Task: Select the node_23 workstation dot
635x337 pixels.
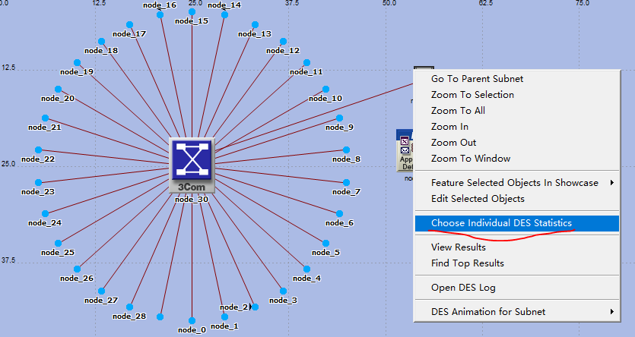Action: pyautogui.click(x=39, y=183)
